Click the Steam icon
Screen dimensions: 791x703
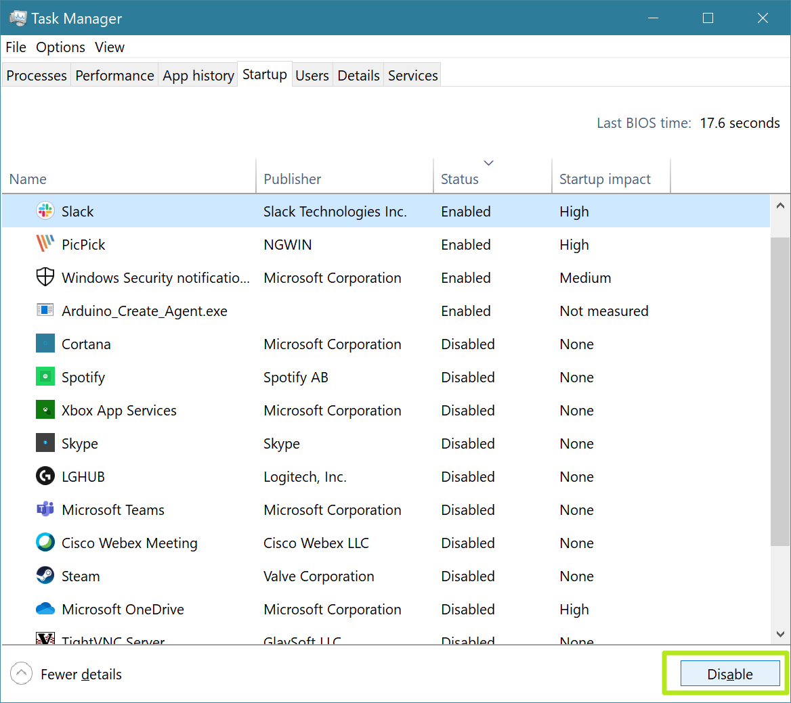click(x=45, y=576)
